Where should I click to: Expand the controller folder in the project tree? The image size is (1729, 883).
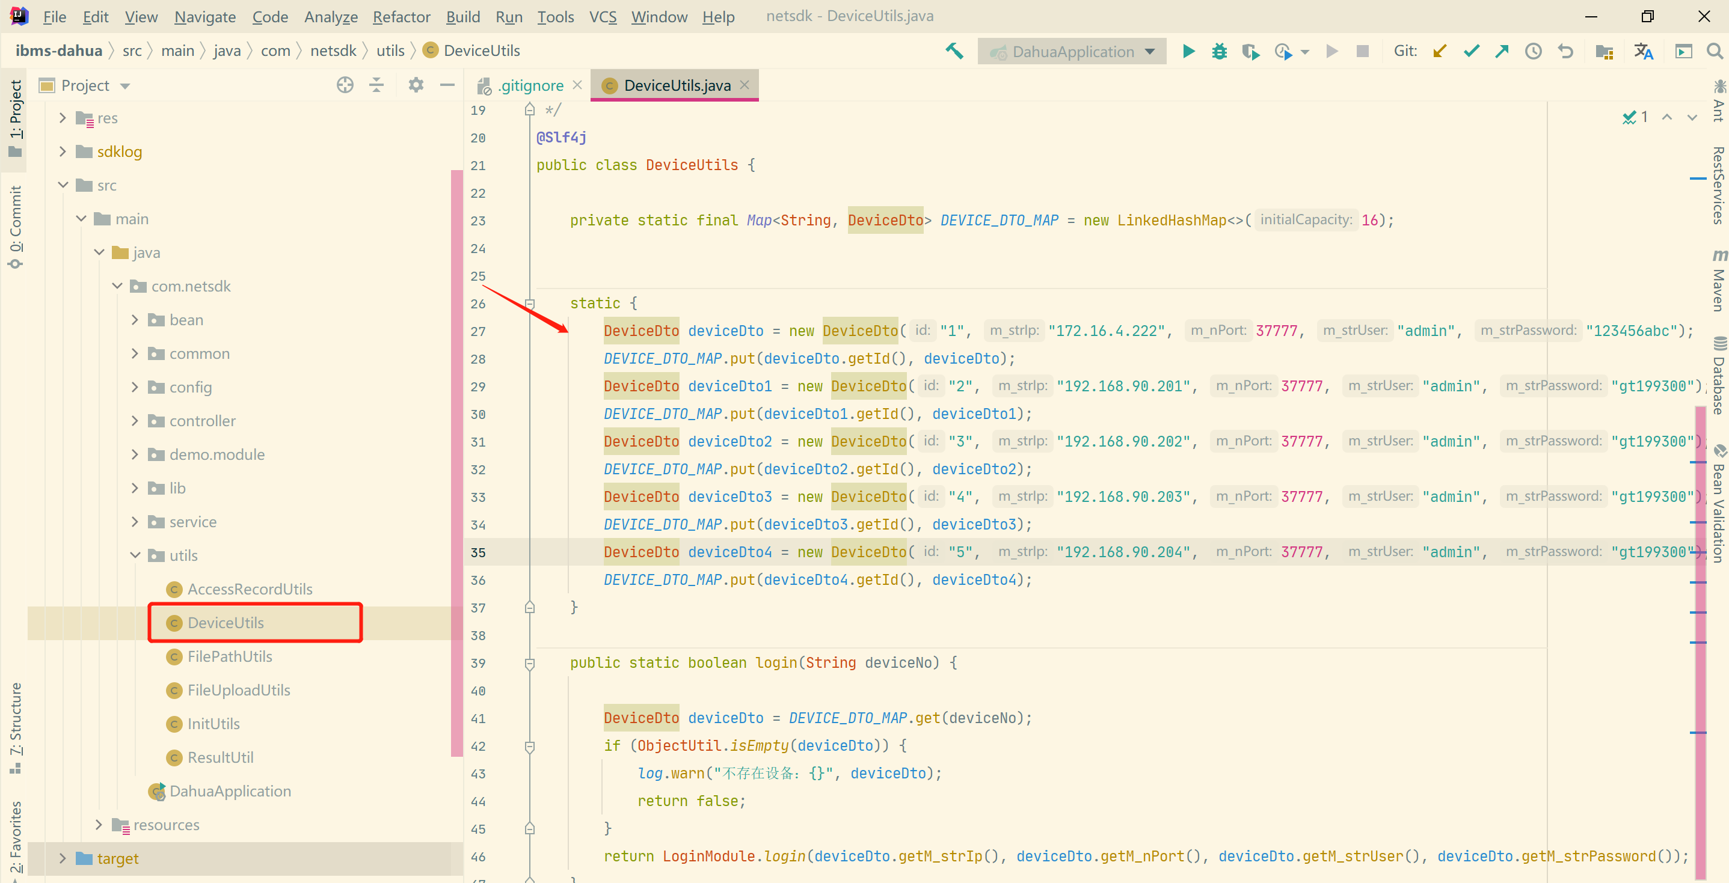135,421
